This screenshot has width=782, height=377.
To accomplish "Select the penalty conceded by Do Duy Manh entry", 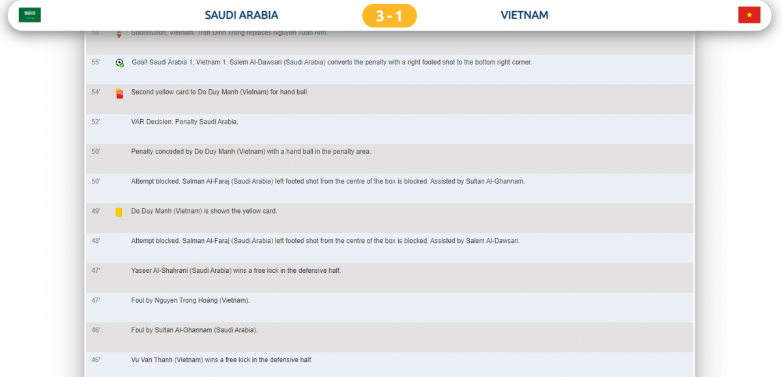I will pos(251,152).
